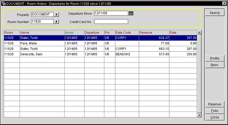The image size is (228, 125).
Task: Open the guest Profile button
Action: (215, 58)
